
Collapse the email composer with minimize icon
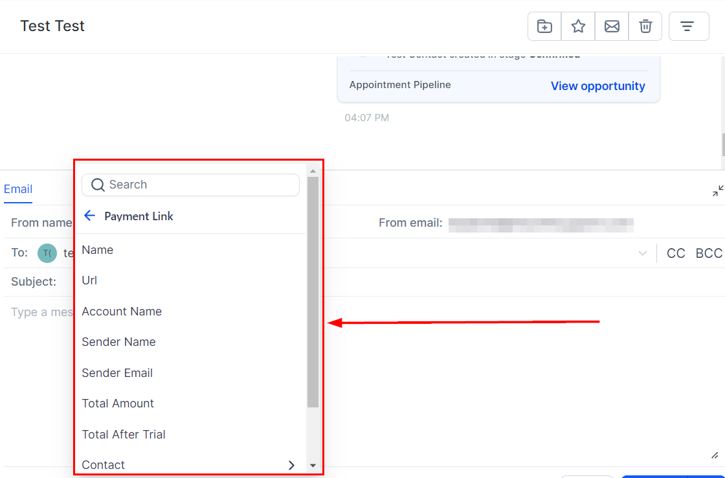718,190
